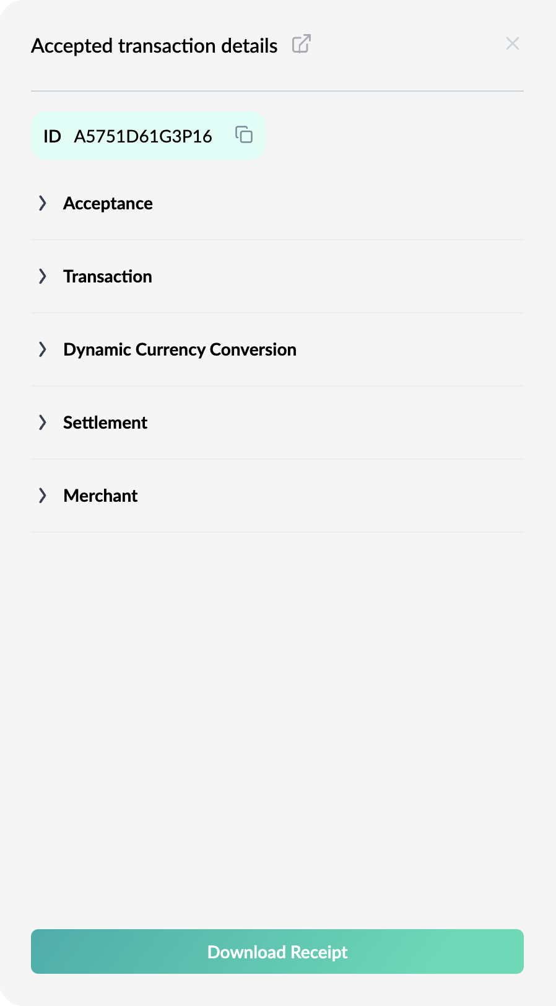Open the Settlement heading text
The width and height of the screenshot is (556, 1006).
(105, 422)
